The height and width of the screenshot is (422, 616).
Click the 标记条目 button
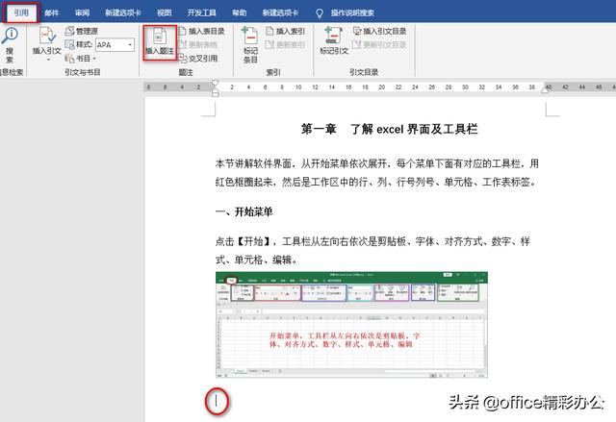point(250,45)
